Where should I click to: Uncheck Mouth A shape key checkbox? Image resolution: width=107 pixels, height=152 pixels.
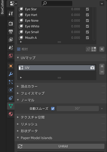pos(87,38)
